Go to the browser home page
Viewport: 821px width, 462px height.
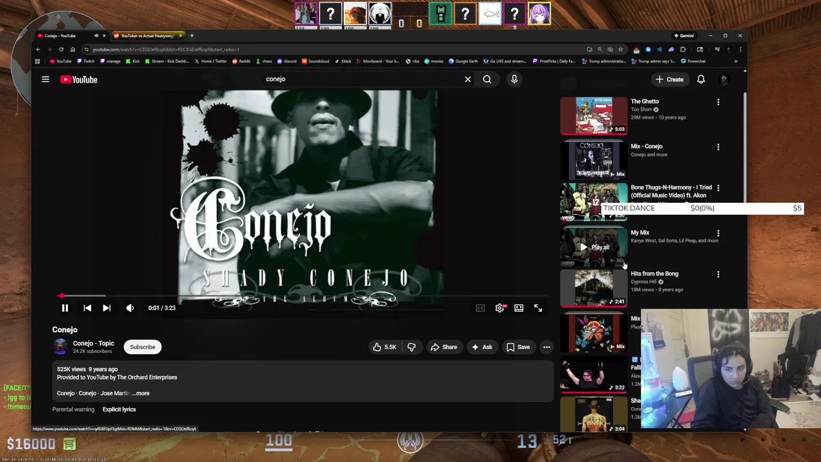(72, 49)
